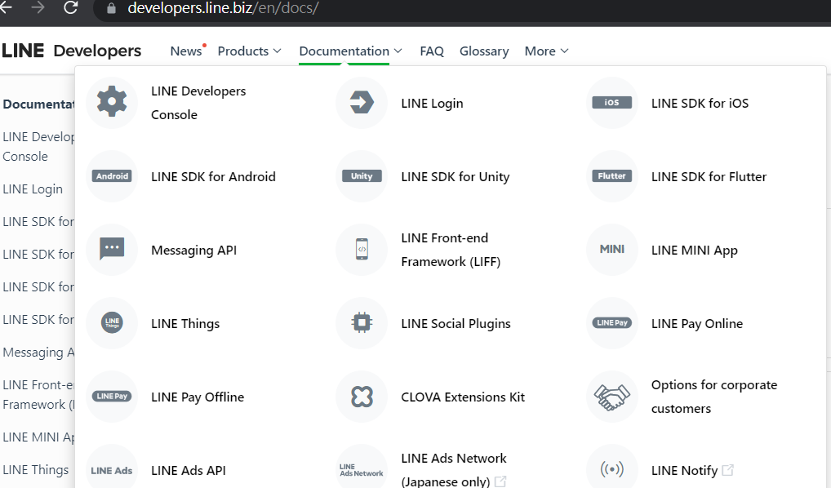Select LINE Front-end Framework in left sidebar
Image resolution: width=831 pixels, height=488 pixels.
click(38, 395)
